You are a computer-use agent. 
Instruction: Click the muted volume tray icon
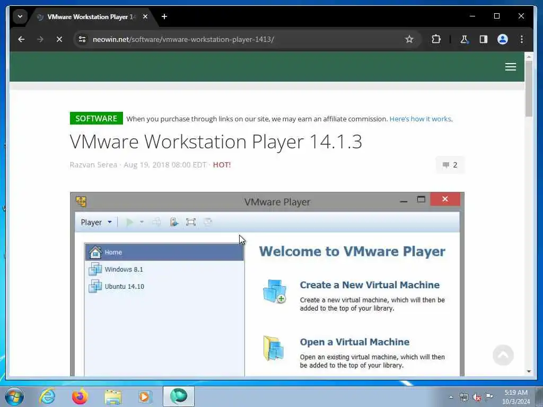coord(477,397)
